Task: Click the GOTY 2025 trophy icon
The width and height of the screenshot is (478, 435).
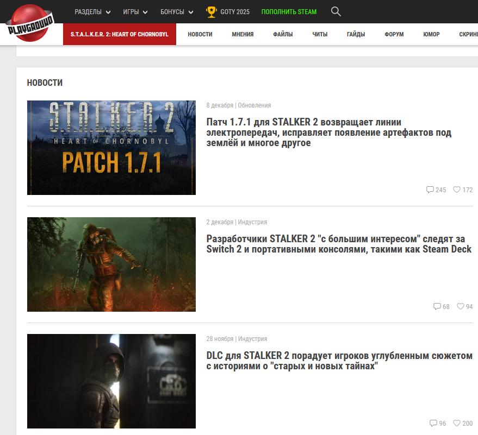Action: pyautogui.click(x=211, y=12)
